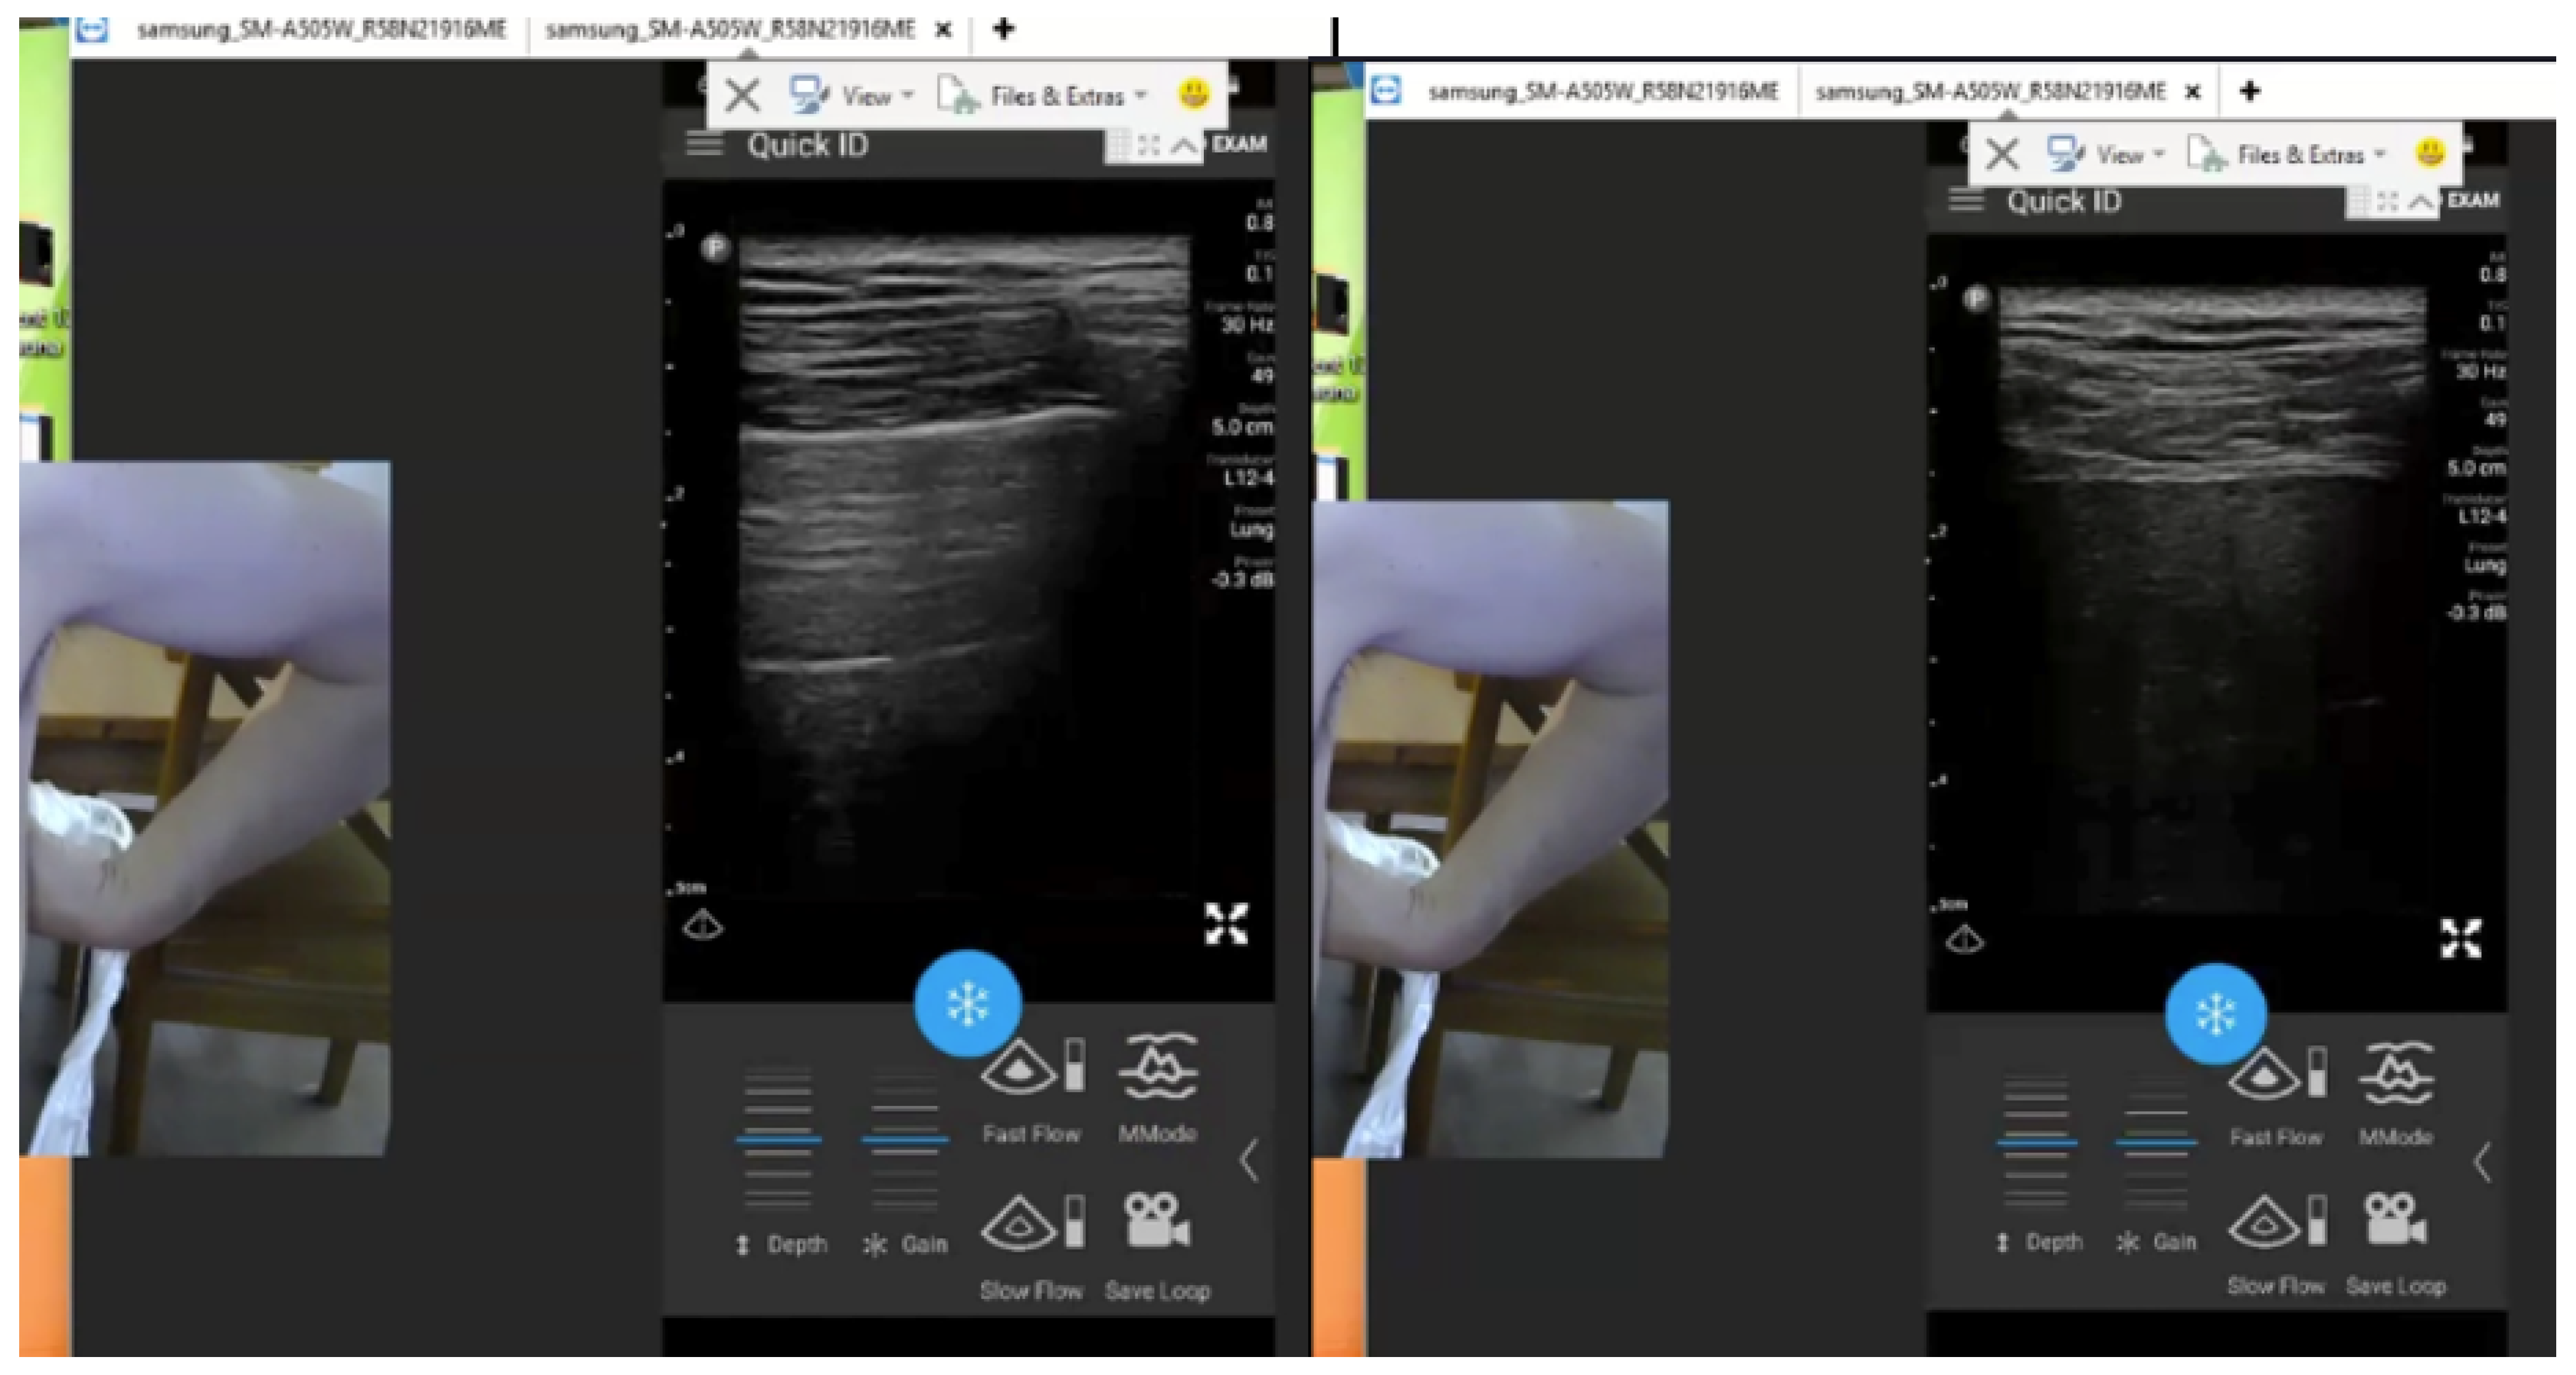The height and width of the screenshot is (1375, 2576).
Task: Click the smiley feedback icon in left toolbar
Action: (x=1194, y=94)
